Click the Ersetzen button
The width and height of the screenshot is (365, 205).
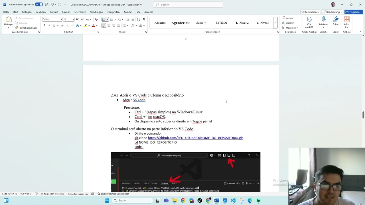pos(288,23)
